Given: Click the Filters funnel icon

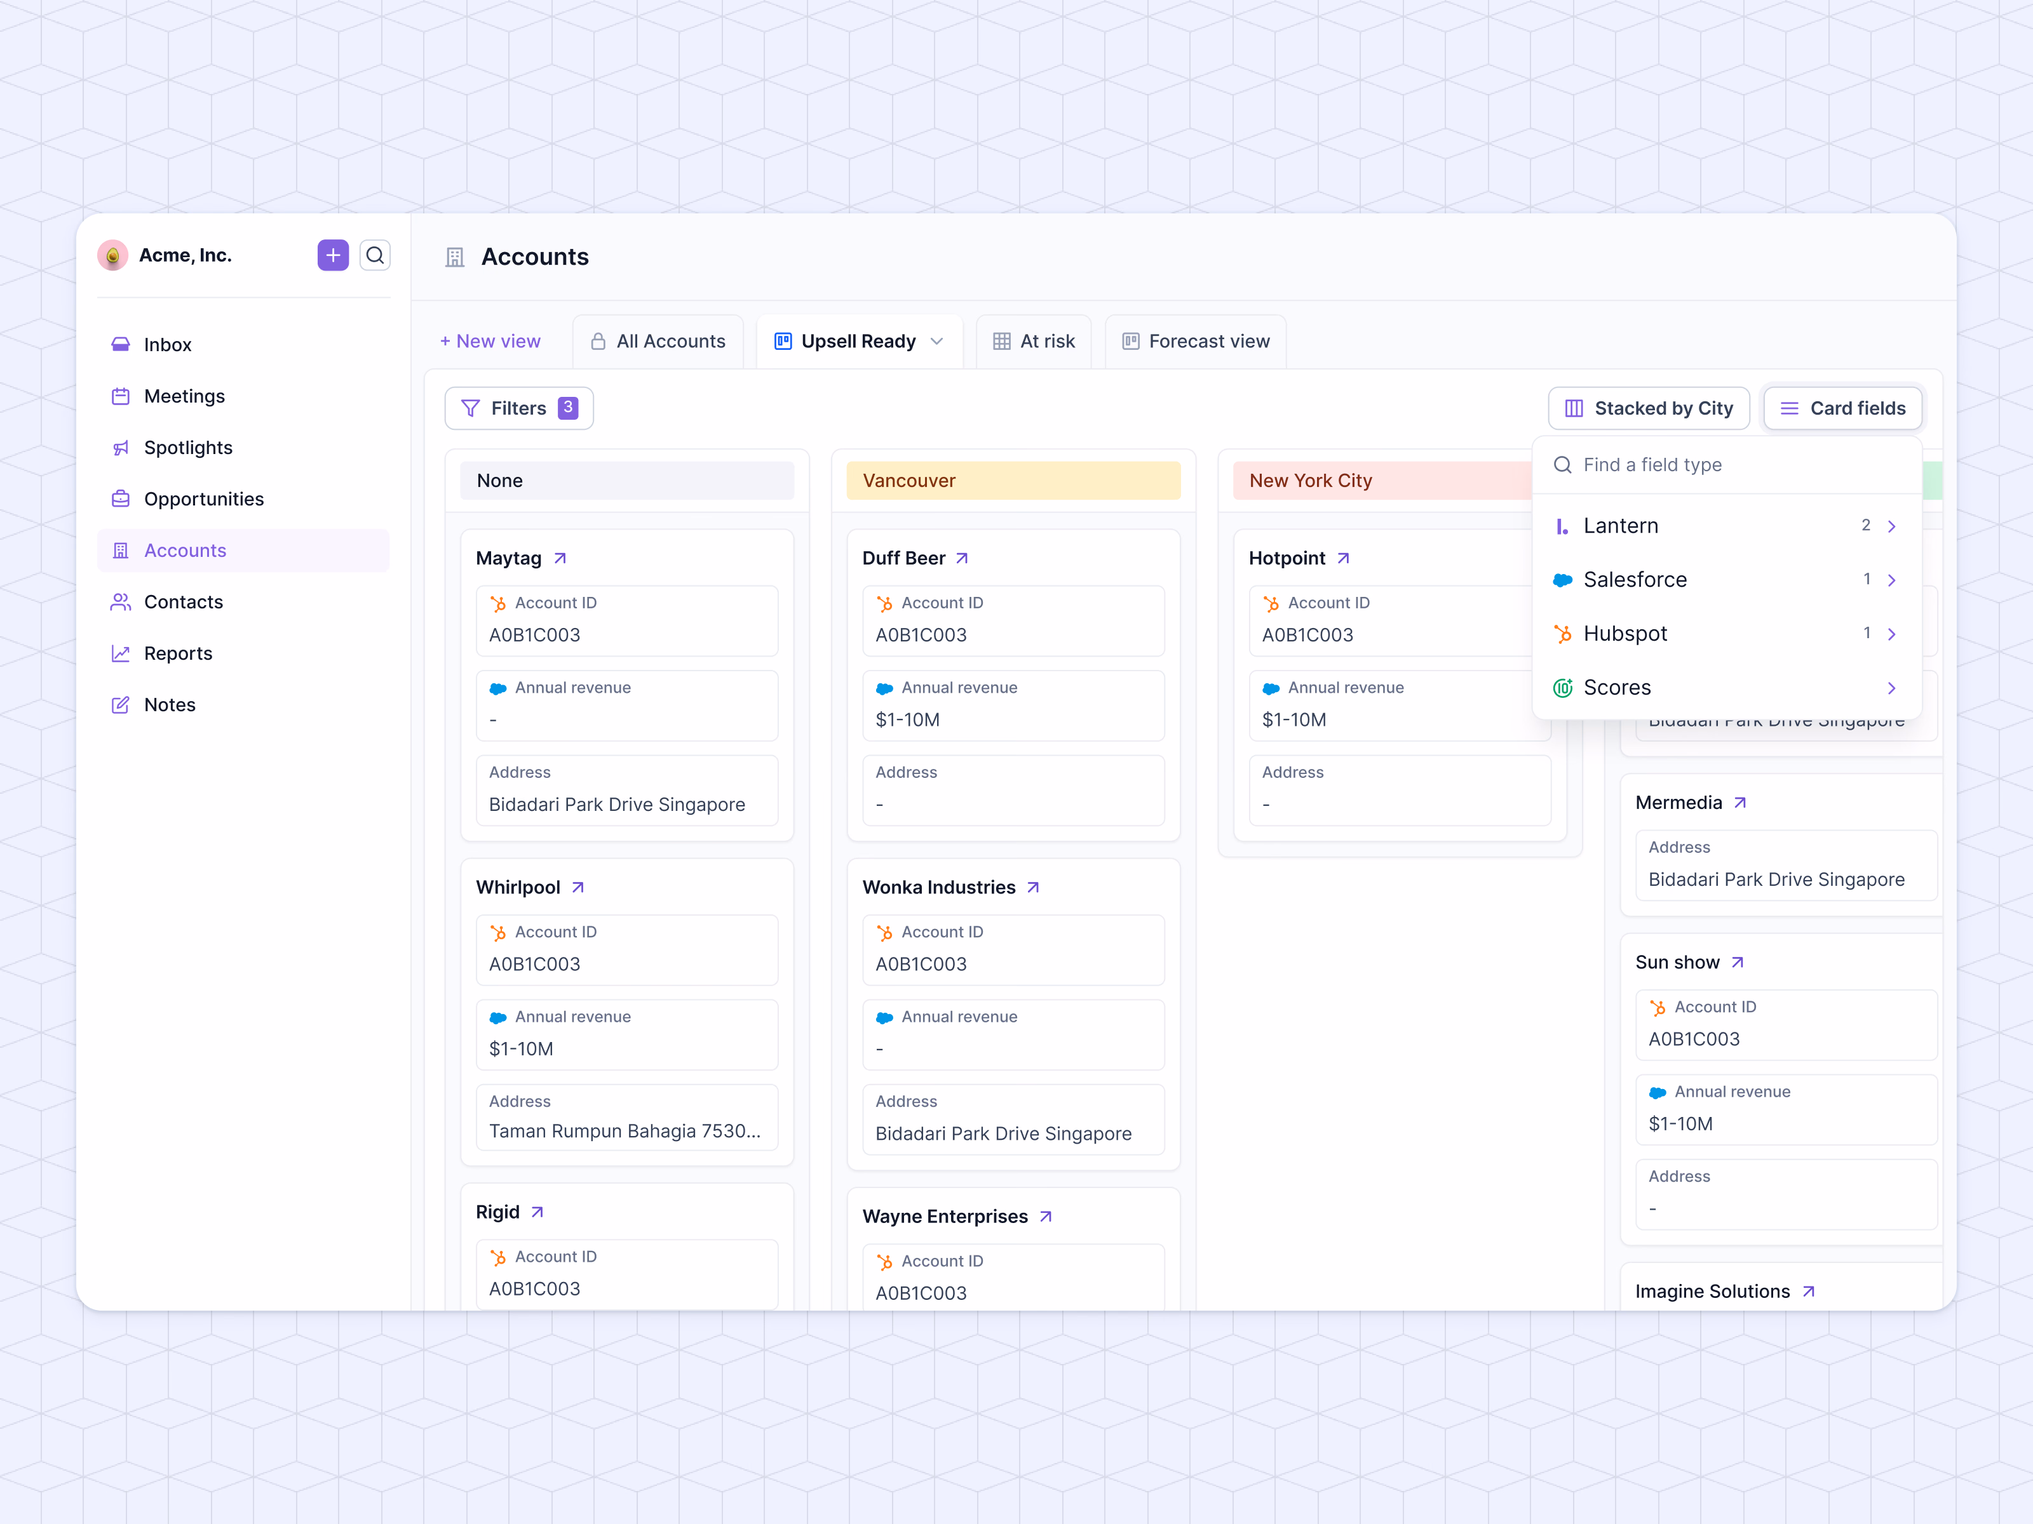Looking at the screenshot, I should (x=471, y=408).
